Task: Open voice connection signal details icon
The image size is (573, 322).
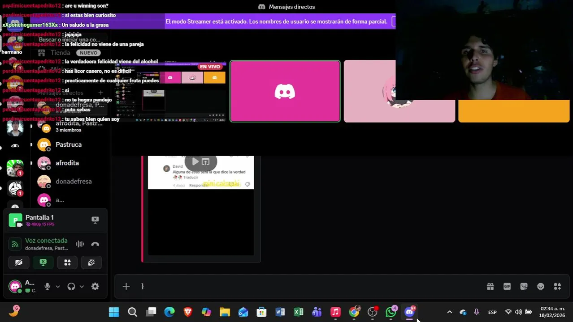Action: tap(15, 244)
